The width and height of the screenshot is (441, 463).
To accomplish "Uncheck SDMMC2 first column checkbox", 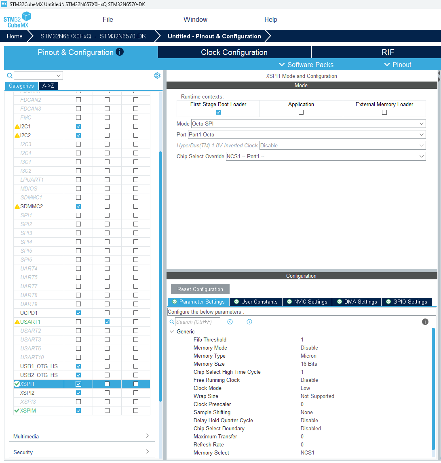I will tap(78, 206).
